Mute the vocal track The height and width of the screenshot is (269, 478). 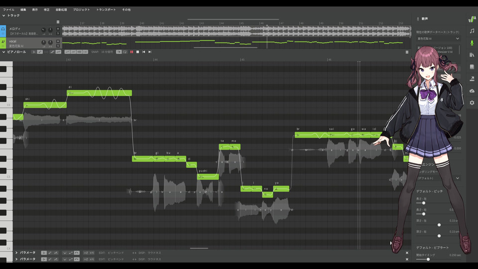(58, 41)
